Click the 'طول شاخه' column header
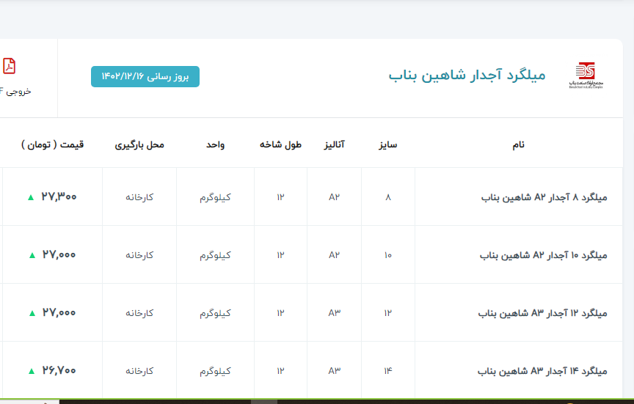 tap(280, 144)
